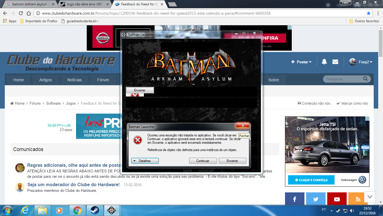Image resolution: width=383 pixels, height=216 pixels.
Task: Open the messages envelope
Action: pyautogui.click(x=335, y=62)
